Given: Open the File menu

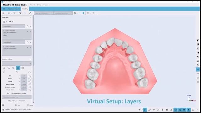Looking at the screenshot, I should tap(31, 5).
